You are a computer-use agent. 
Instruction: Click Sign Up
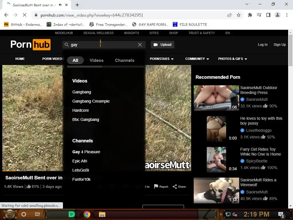(280, 45)
